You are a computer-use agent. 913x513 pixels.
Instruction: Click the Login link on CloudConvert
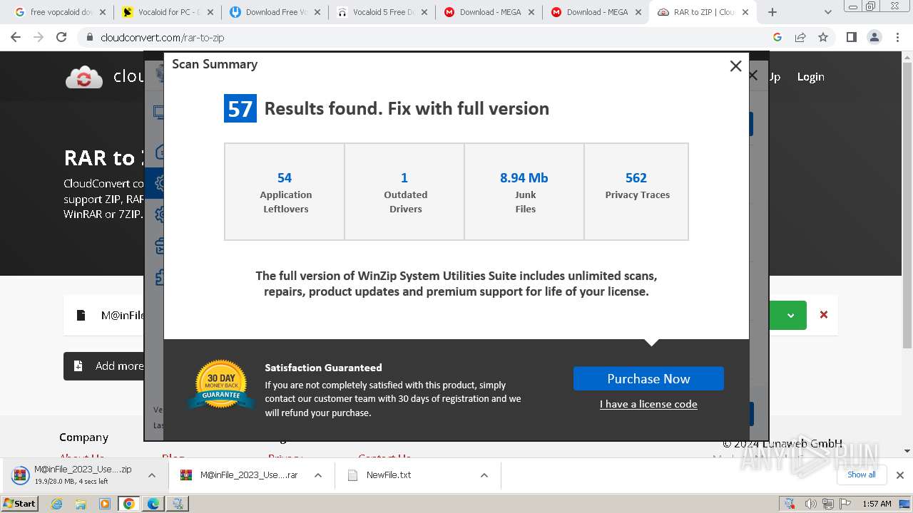coord(810,77)
